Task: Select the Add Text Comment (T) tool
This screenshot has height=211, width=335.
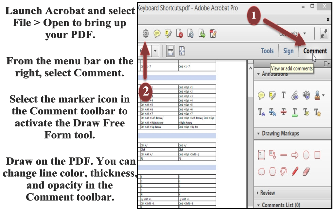Action: [x=283, y=95]
